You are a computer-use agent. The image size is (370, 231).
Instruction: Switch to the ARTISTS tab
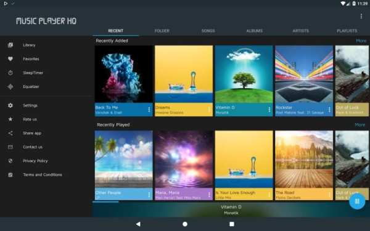[x=301, y=31]
